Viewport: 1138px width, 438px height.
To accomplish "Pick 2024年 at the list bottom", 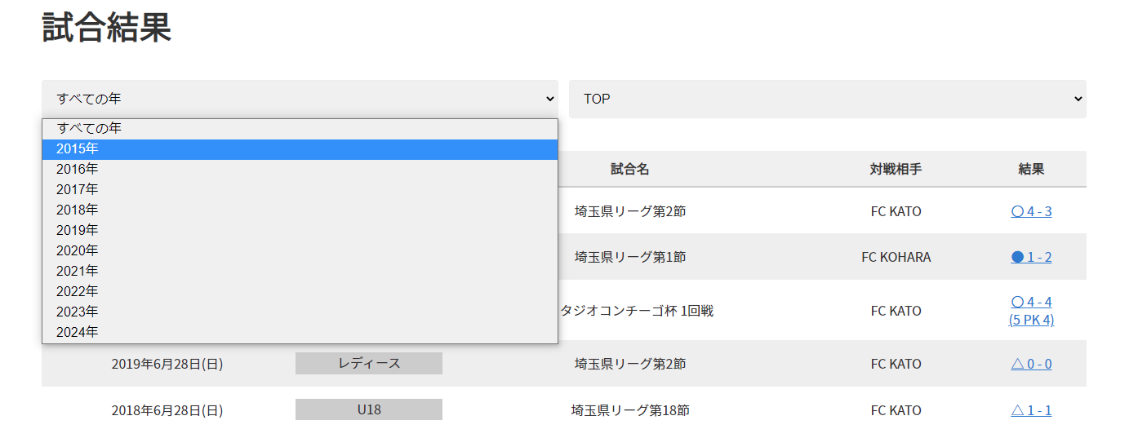I will (300, 333).
